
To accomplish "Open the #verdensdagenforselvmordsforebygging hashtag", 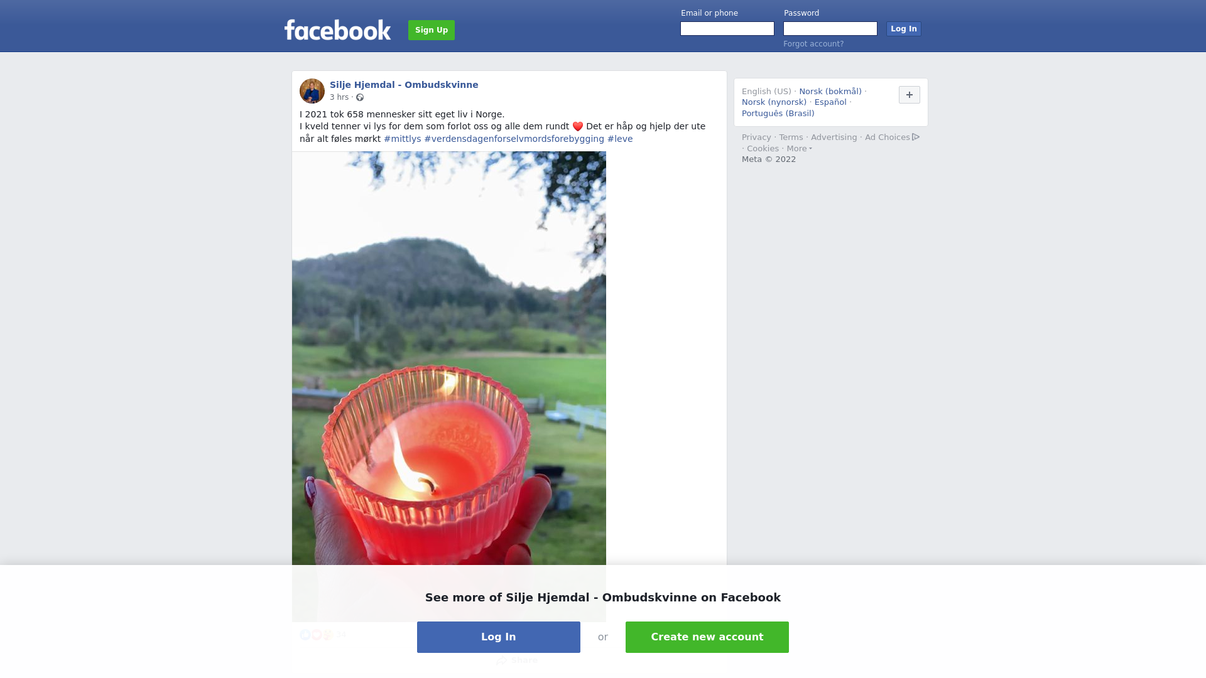I will 514,139.
